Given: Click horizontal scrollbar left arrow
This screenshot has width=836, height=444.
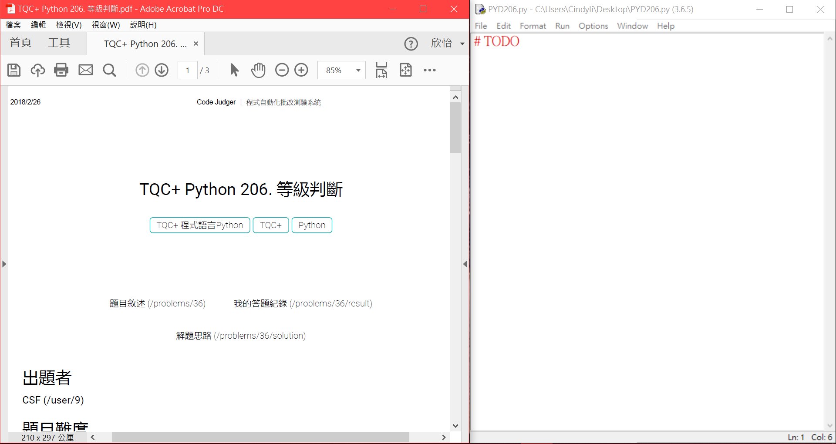Looking at the screenshot, I should 93,437.
